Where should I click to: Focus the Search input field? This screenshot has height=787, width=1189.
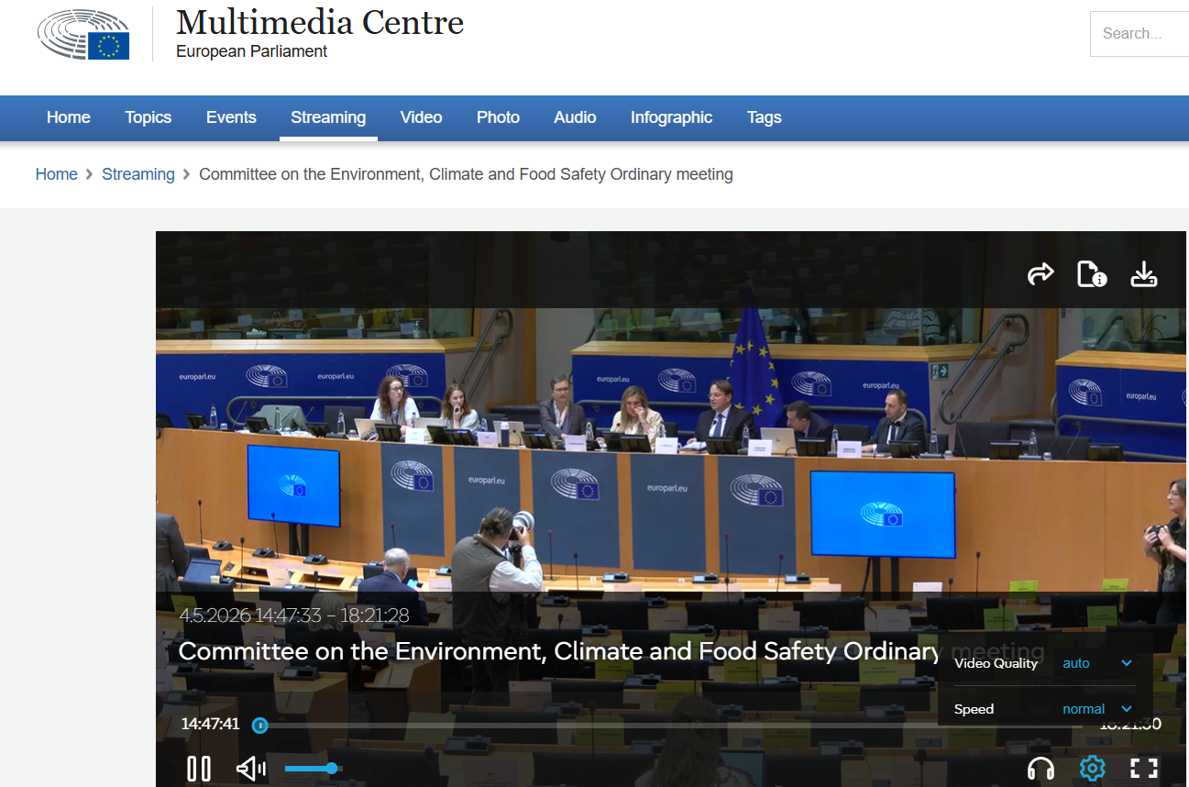[1139, 34]
